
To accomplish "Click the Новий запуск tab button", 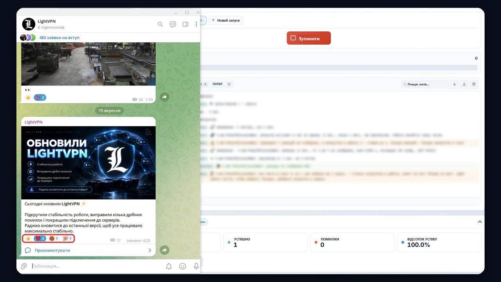I will tap(226, 20).
